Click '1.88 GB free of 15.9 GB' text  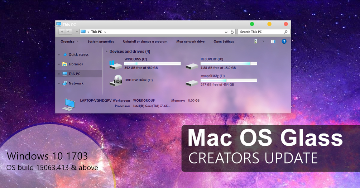(218, 68)
